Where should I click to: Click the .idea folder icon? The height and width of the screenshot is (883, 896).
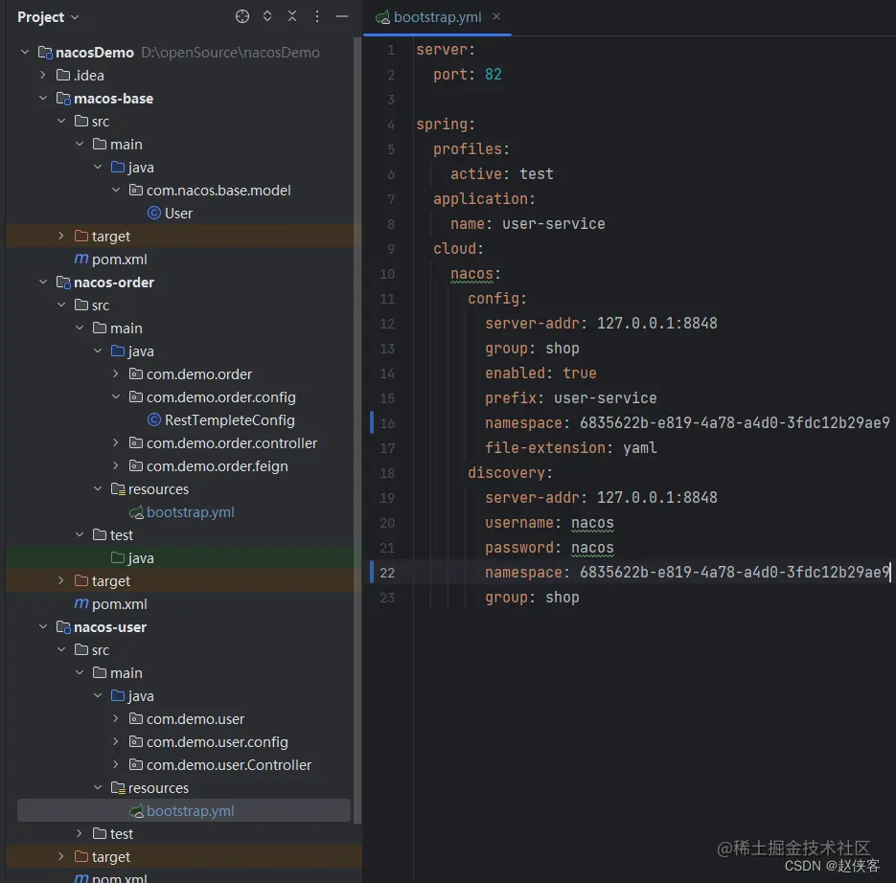click(x=63, y=75)
